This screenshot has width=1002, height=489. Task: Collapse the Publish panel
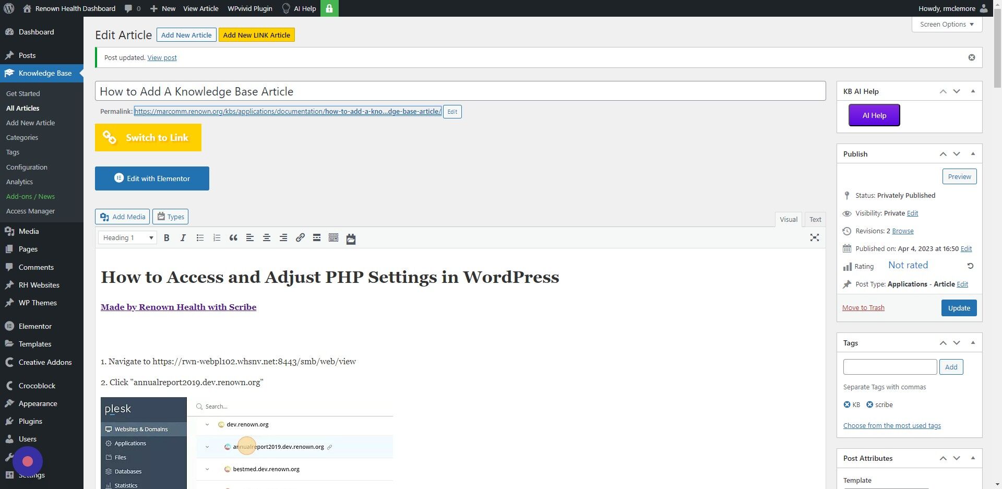pyautogui.click(x=973, y=154)
